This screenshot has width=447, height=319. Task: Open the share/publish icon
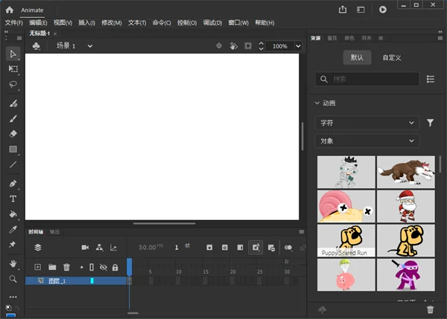click(343, 10)
